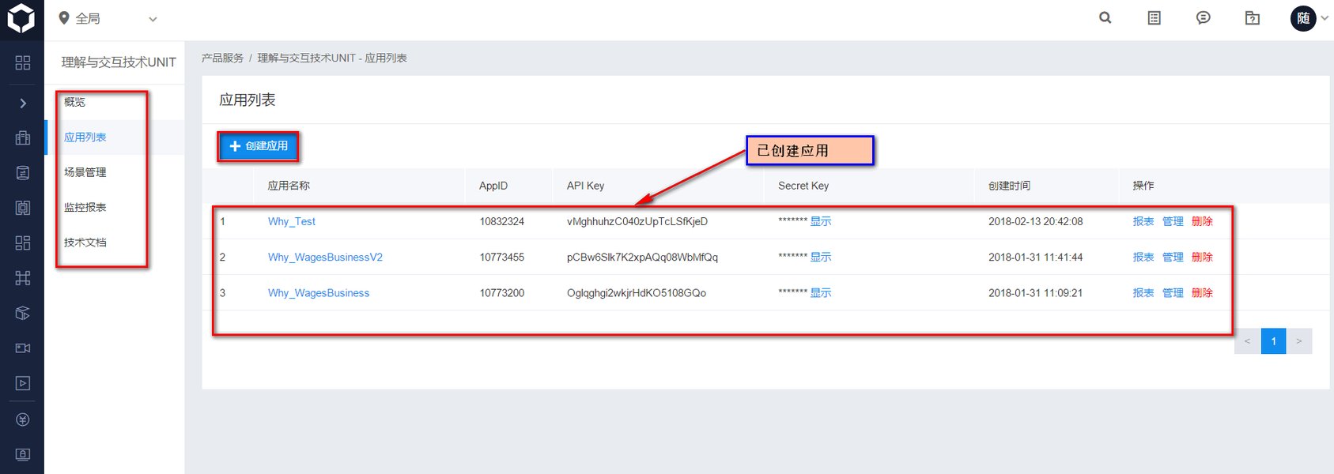The width and height of the screenshot is (1334, 474).
Task: Click the 创建应用 button
Action: click(x=259, y=146)
